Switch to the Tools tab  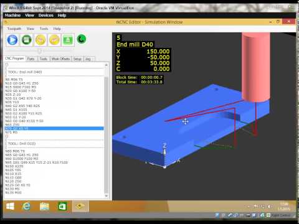point(44,59)
